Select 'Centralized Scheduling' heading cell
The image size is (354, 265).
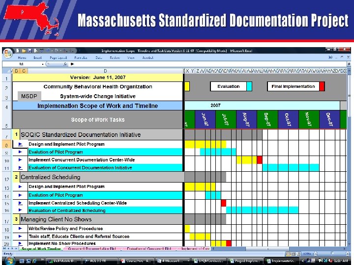click(x=101, y=177)
